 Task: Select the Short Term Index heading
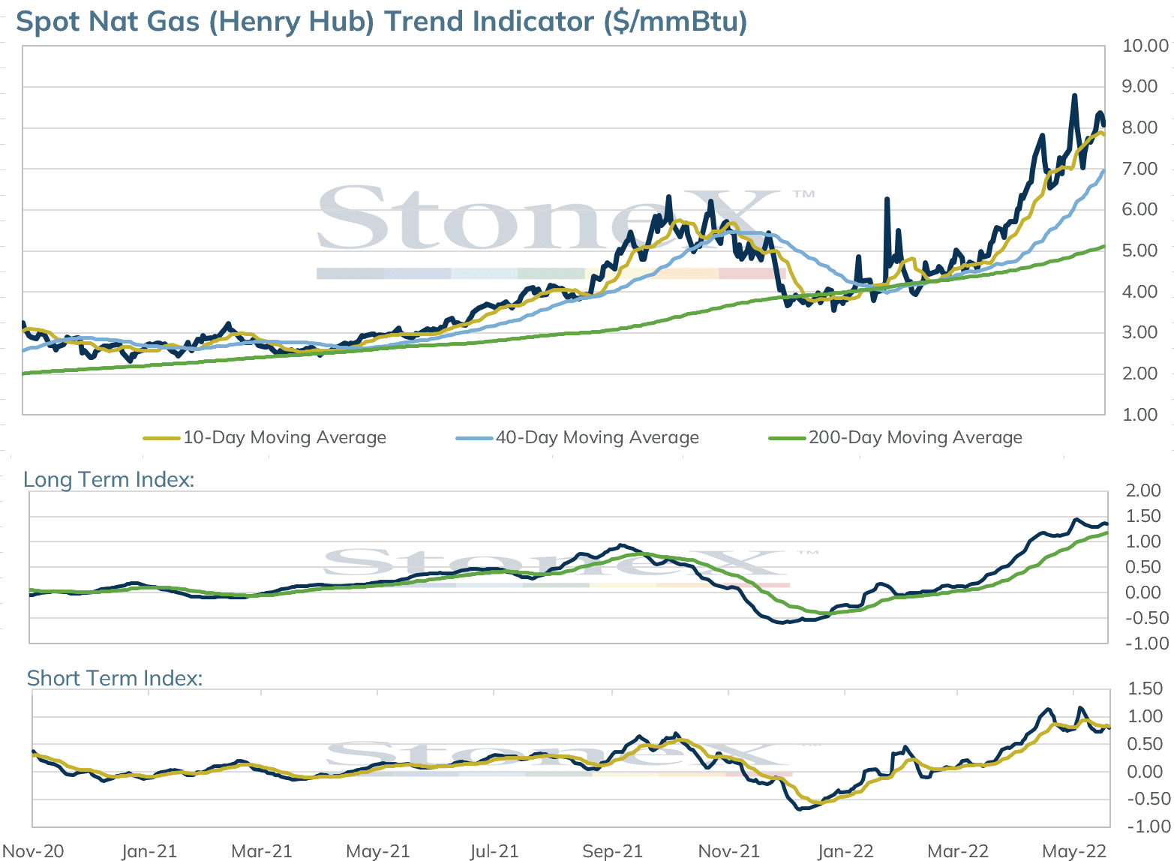[115, 678]
